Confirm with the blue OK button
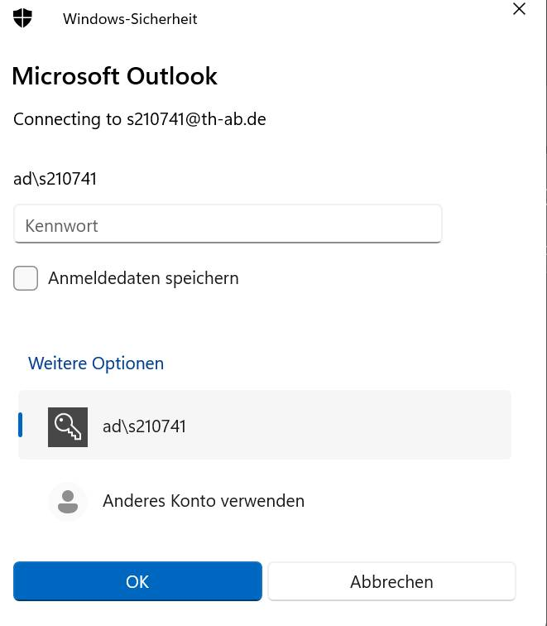547x626 pixels. pos(137,581)
